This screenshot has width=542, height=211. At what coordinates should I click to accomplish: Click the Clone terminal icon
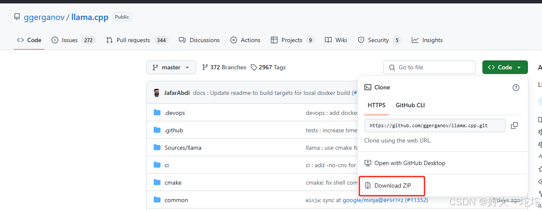(x=368, y=87)
